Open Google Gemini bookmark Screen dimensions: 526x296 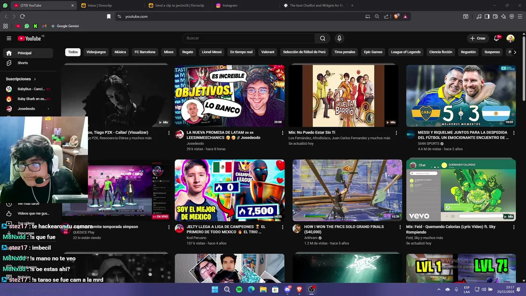[65, 26]
